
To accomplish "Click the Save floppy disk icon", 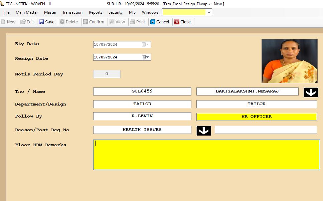I will point(41,22).
